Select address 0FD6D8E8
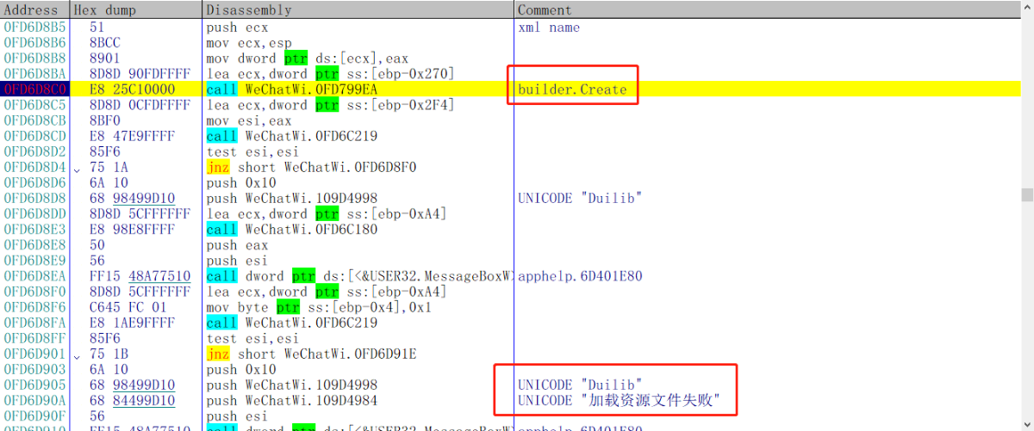Screen dimensions: 1034x431 [x=35, y=245]
